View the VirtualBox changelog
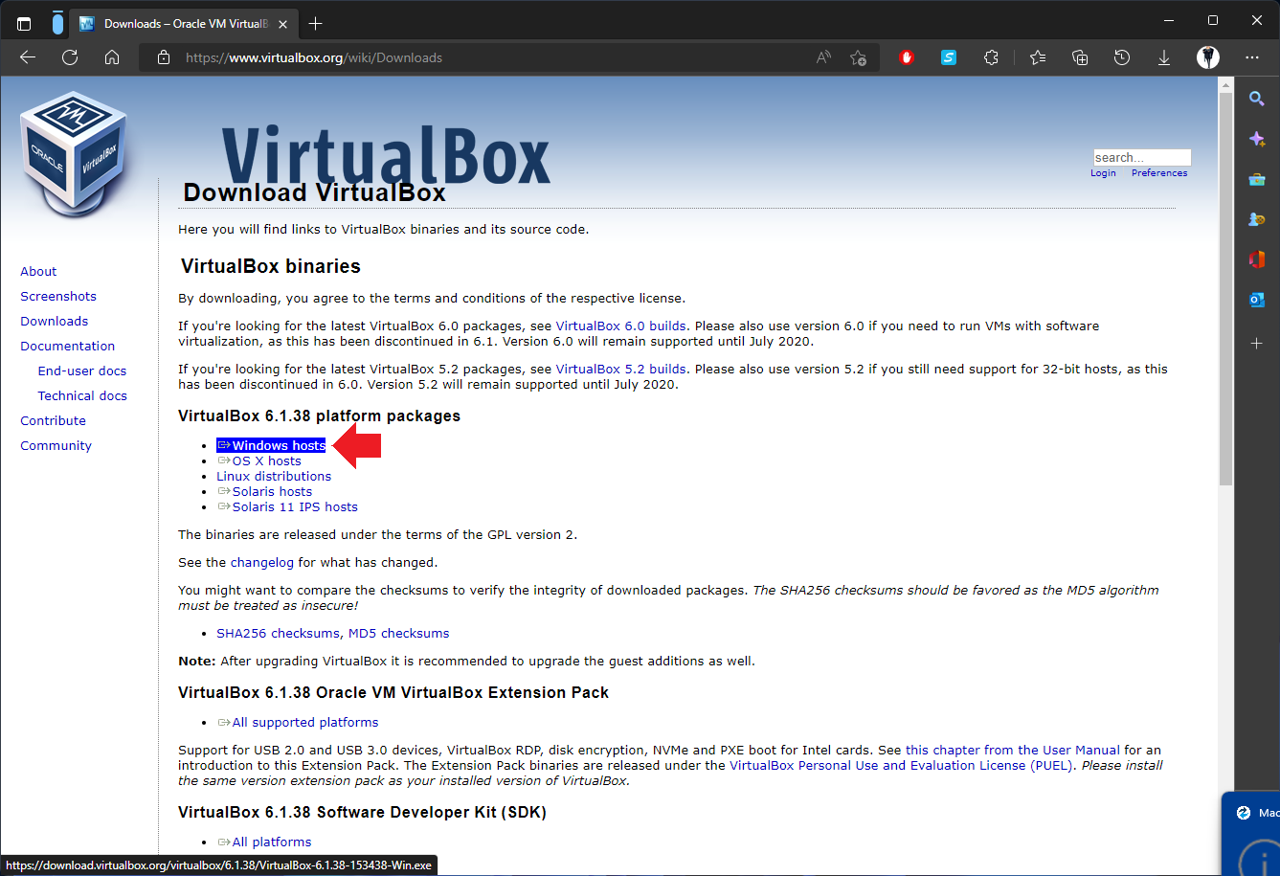1280x876 pixels. [262, 562]
